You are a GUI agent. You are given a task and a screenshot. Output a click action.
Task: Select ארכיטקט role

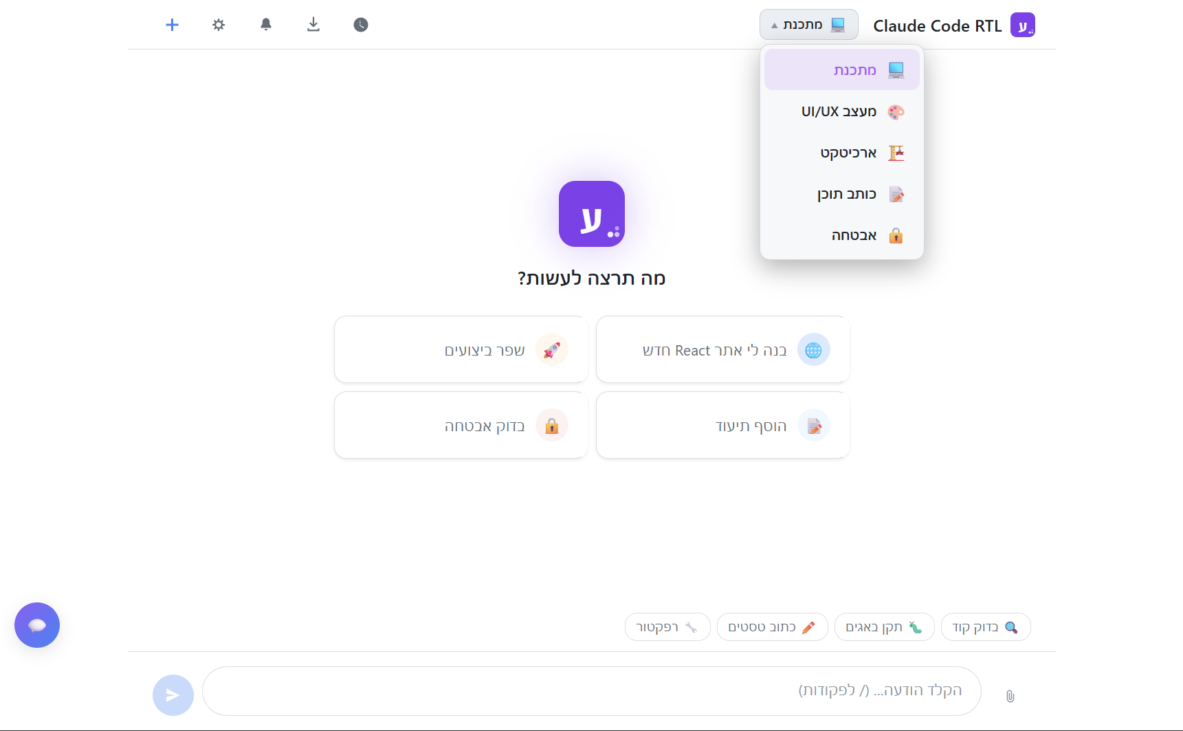pyautogui.click(x=842, y=152)
